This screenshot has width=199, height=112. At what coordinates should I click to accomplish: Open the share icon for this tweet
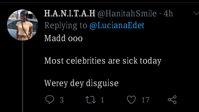[172, 100]
